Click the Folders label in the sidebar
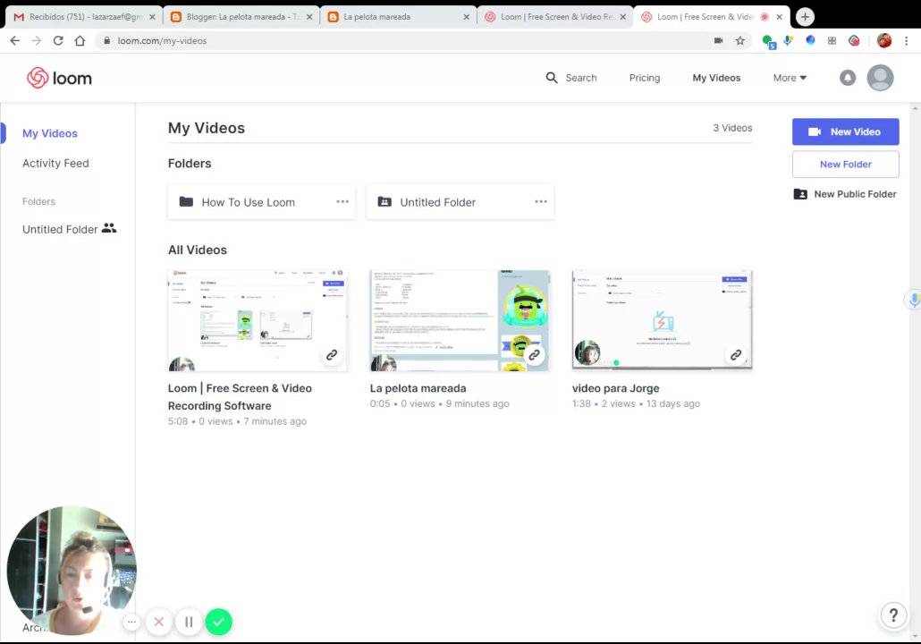 point(38,201)
